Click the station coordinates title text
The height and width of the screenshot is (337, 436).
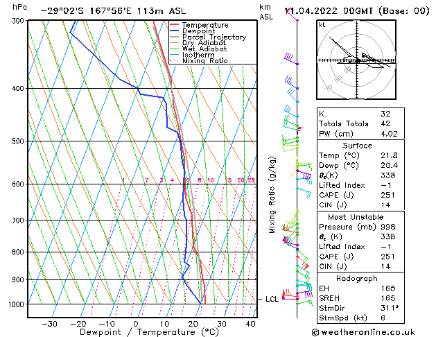point(113,11)
